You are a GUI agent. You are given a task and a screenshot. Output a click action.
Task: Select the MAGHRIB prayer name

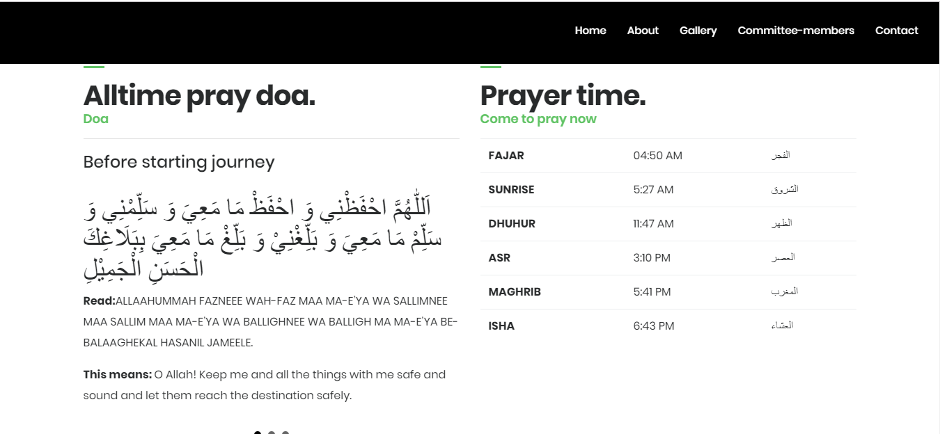click(x=515, y=292)
